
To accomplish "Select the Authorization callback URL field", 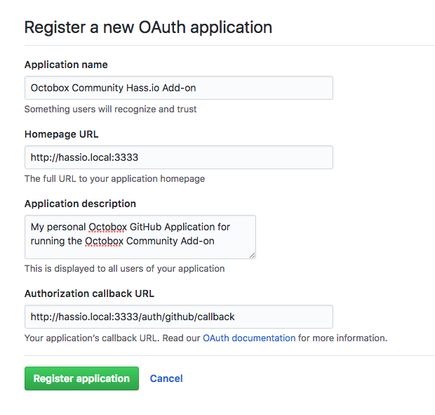I will tap(179, 317).
